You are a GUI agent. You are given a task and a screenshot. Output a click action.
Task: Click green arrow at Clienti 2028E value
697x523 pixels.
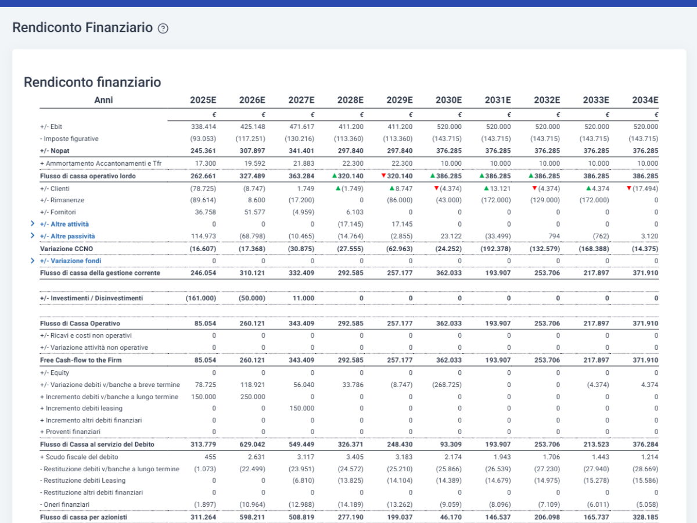click(x=339, y=188)
